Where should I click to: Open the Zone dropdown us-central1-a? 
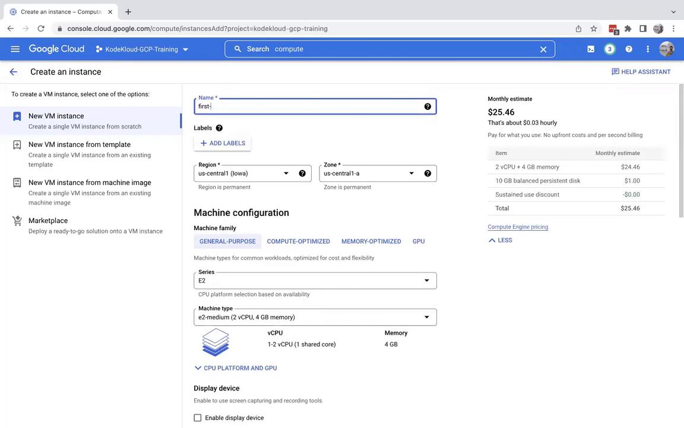click(x=368, y=174)
